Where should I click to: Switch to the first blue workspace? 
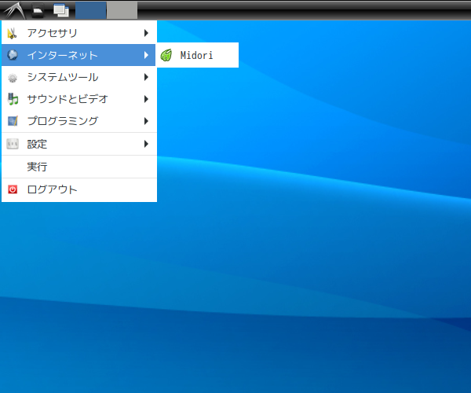[90, 10]
